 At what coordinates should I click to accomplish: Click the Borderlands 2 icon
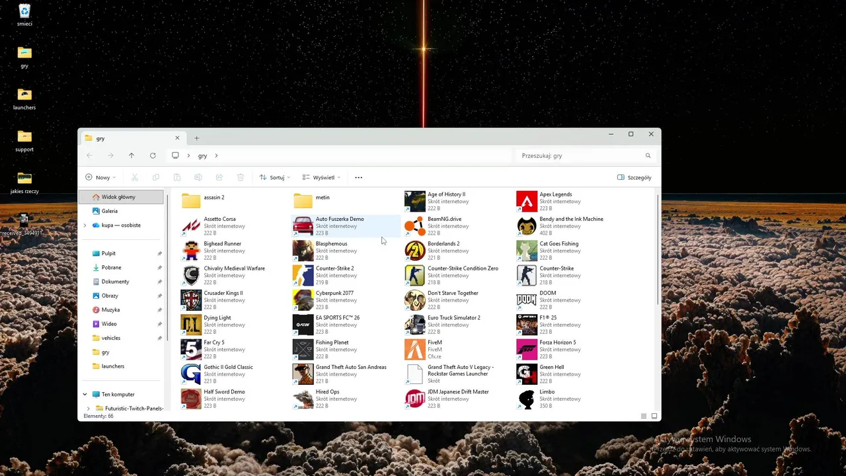(x=415, y=251)
